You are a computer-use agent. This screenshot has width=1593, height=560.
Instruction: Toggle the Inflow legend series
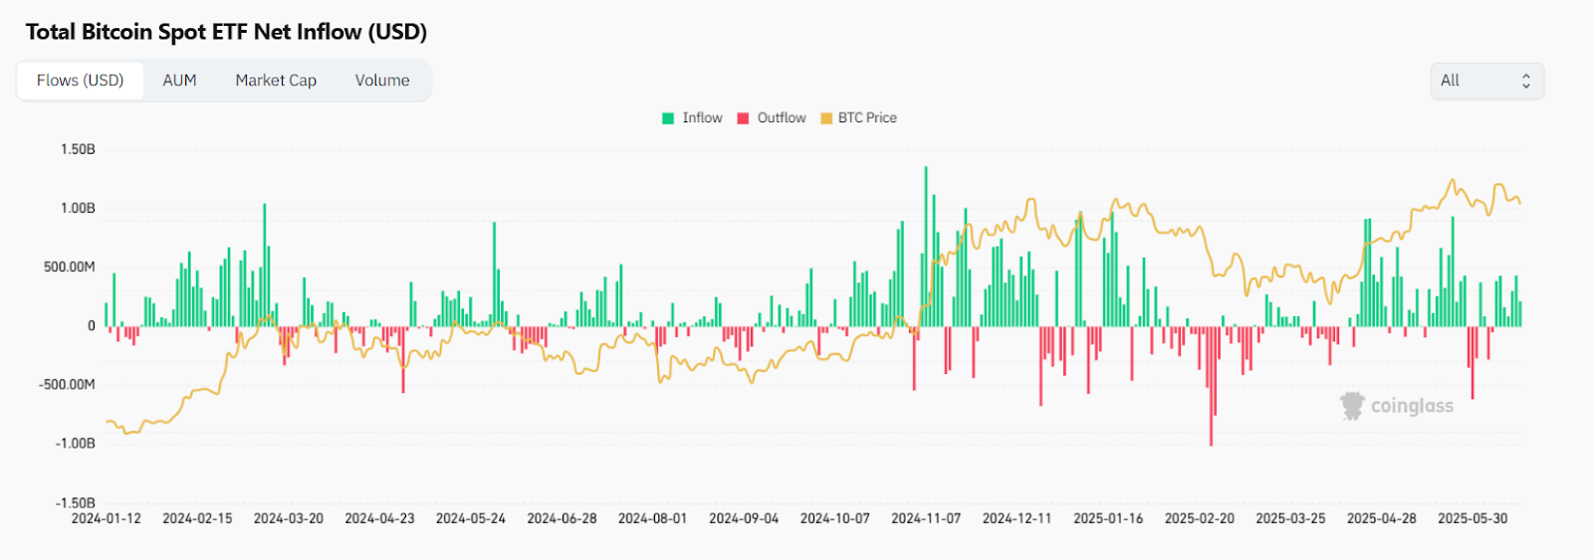click(x=692, y=117)
